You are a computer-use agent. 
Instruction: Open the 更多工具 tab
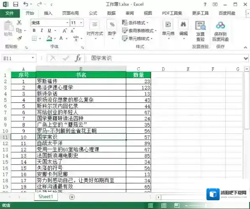200,13
